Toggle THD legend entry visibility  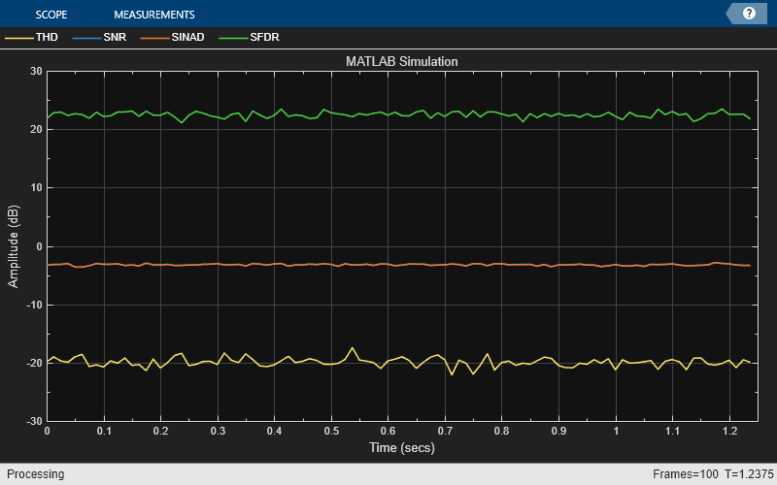coord(31,37)
